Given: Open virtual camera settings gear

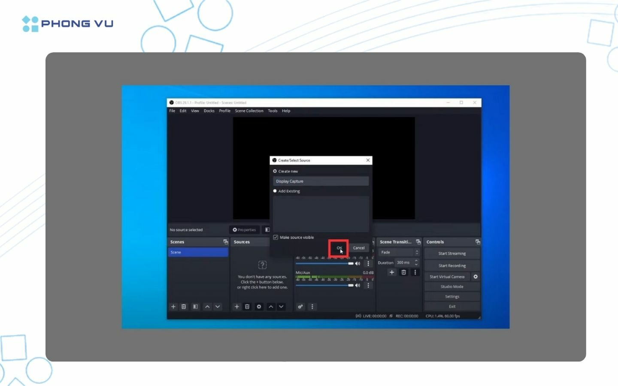Looking at the screenshot, I should pyautogui.click(x=476, y=277).
